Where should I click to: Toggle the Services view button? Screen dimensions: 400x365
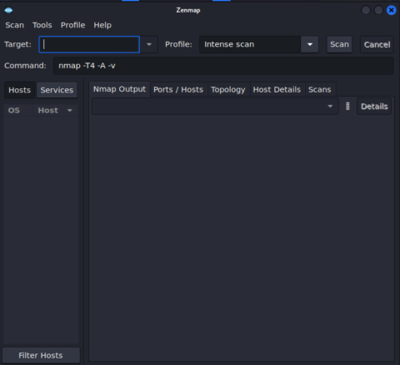57,90
